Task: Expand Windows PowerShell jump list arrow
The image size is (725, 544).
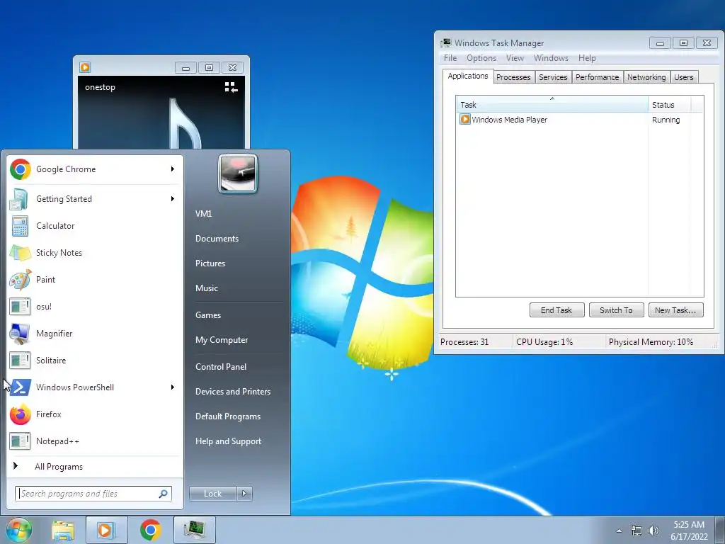Action: [x=173, y=387]
